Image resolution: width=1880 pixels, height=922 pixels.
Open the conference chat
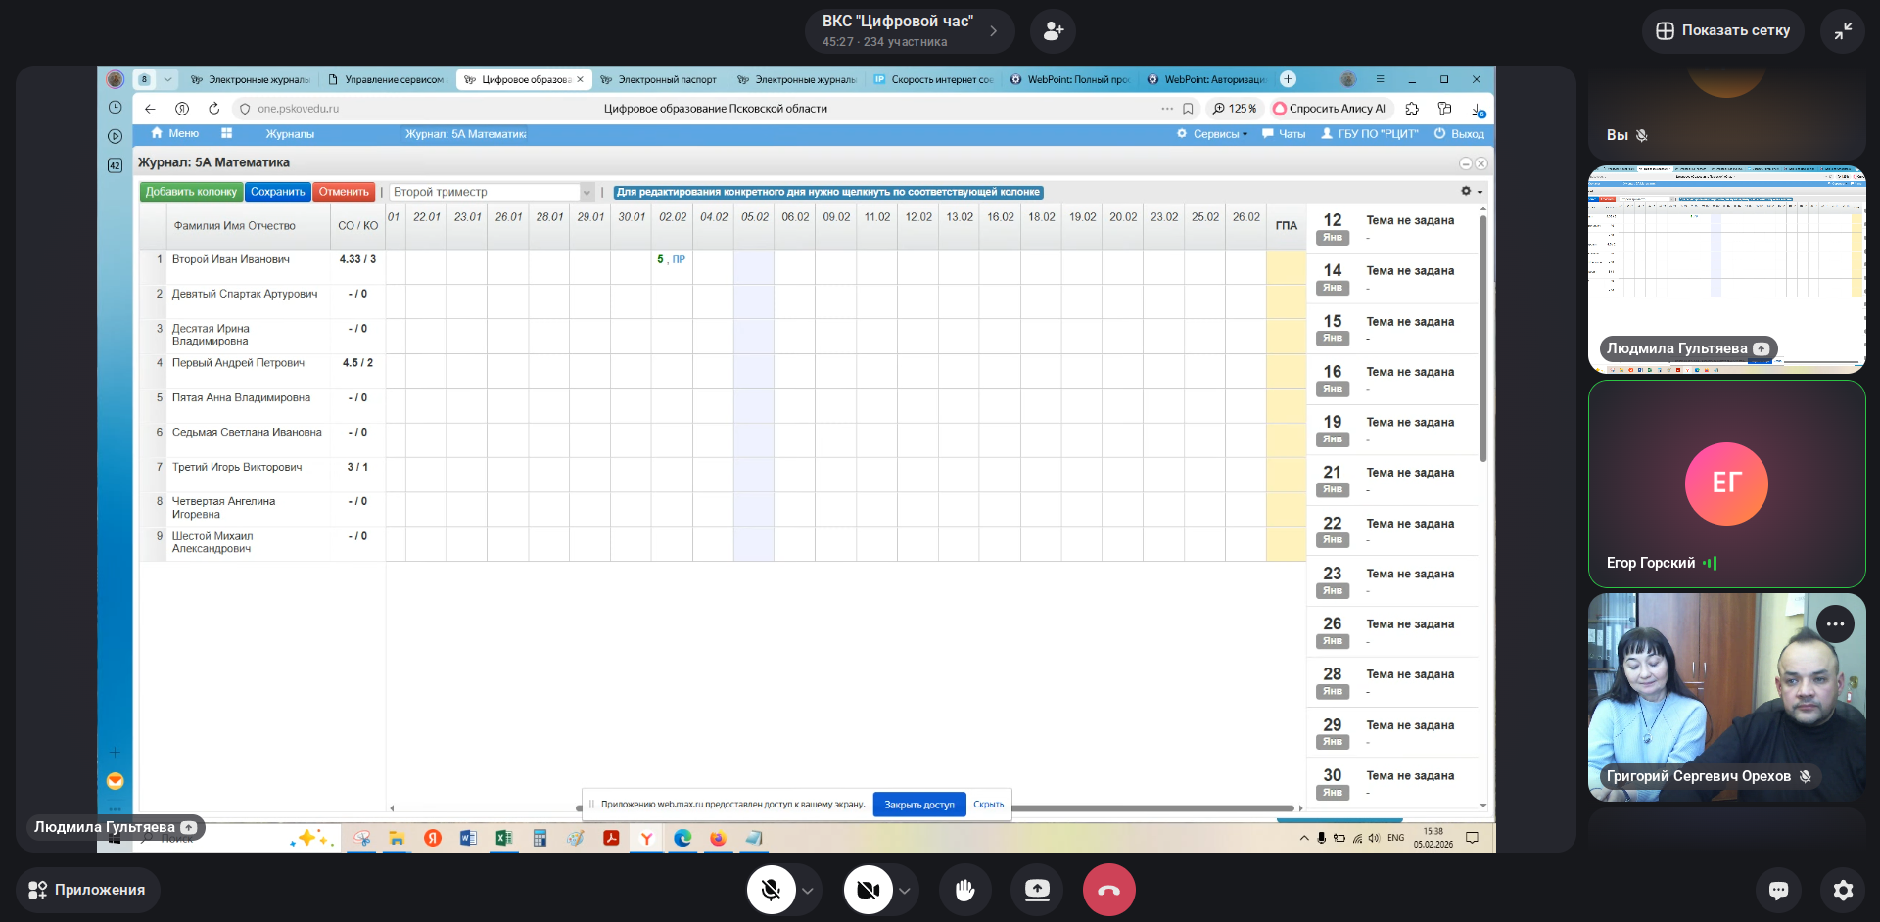click(x=1778, y=890)
